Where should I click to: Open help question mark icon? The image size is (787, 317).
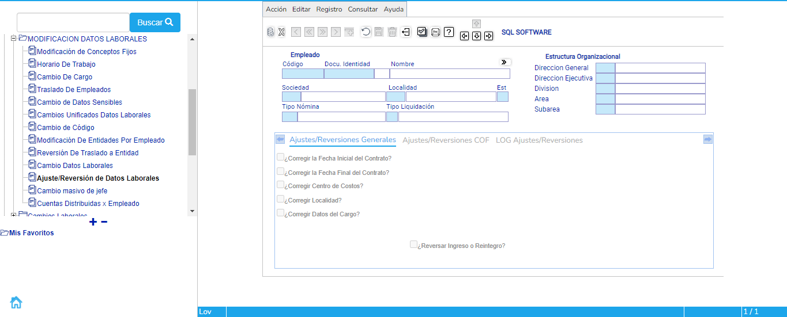pyautogui.click(x=449, y=32)
